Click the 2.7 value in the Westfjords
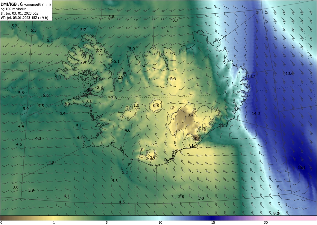The width and height of the screenshot is (317, 225). (99, 50)
